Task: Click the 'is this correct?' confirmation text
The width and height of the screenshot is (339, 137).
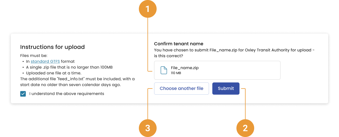Action: [x=169, y=56]
